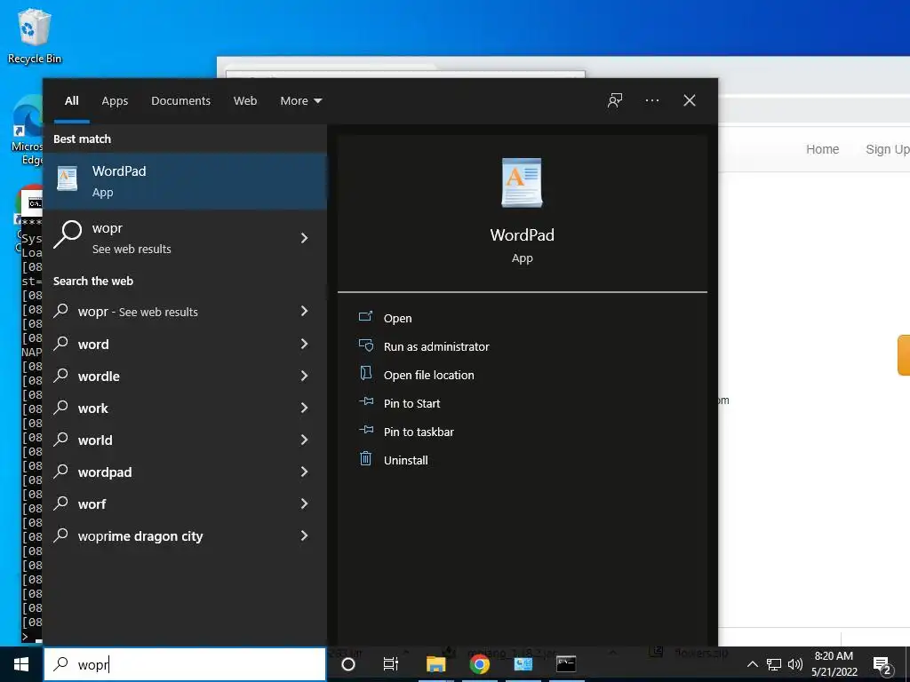Click the taskbar search box containing 'wopr'

coord(185,664)
